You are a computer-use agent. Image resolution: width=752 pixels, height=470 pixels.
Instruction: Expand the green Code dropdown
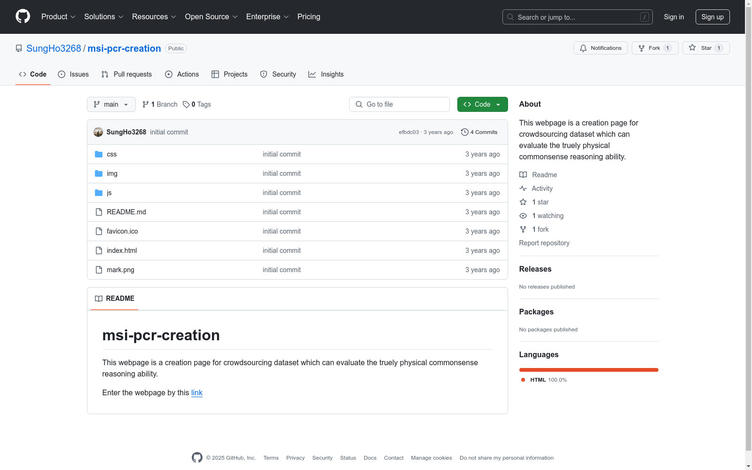[483, 104]
